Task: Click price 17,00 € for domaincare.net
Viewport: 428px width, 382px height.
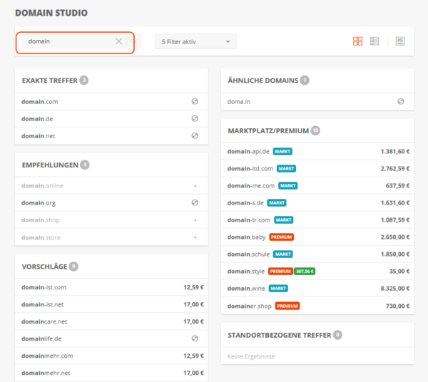Action: (193, 321)
